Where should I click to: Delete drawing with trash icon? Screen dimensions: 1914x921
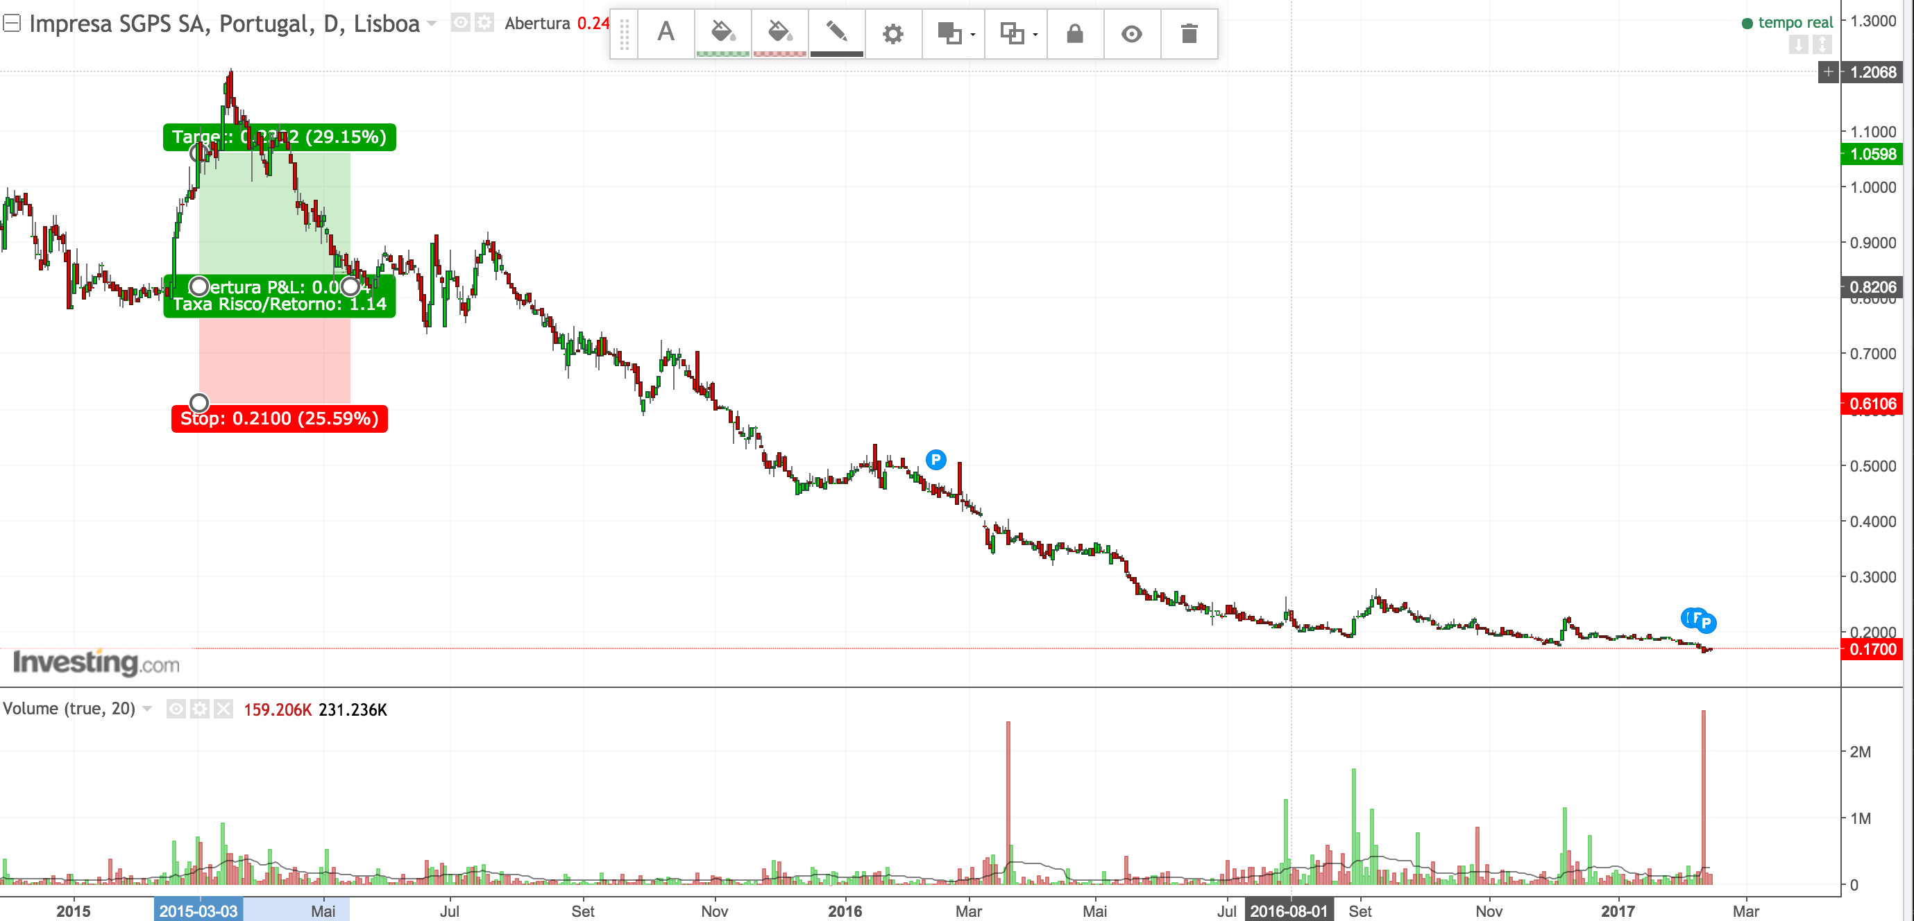(1189, 33)
